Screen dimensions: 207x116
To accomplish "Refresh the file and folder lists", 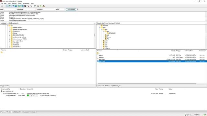I will pos(19,6).
